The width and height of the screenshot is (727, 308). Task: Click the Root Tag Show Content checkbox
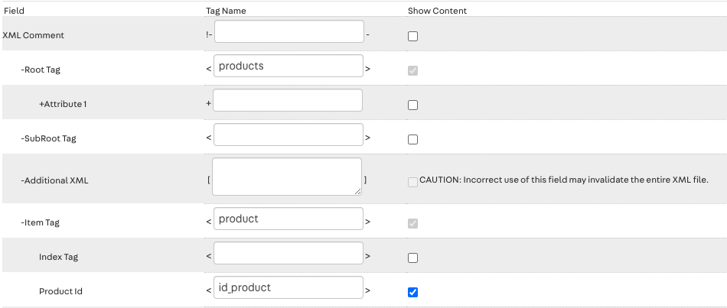(413, 70)
